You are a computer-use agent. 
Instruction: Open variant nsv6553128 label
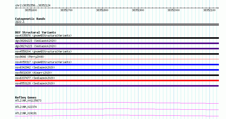35,83
